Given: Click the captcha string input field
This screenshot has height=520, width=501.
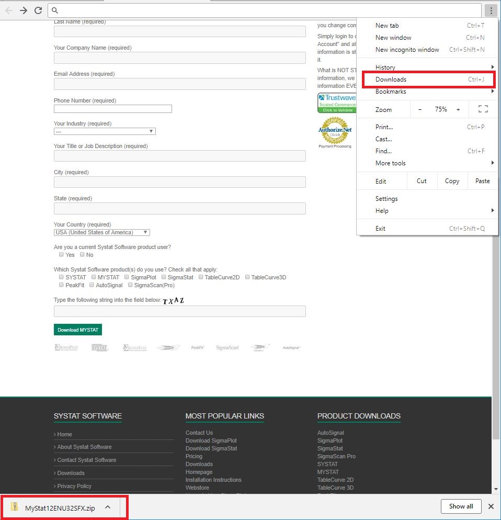Looking at the screenshot, I should 180,311.
